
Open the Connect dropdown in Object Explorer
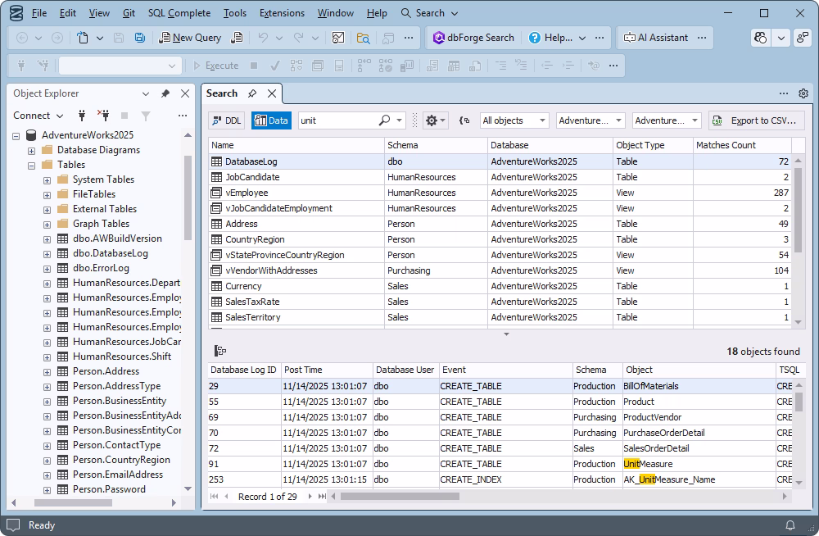38,116
